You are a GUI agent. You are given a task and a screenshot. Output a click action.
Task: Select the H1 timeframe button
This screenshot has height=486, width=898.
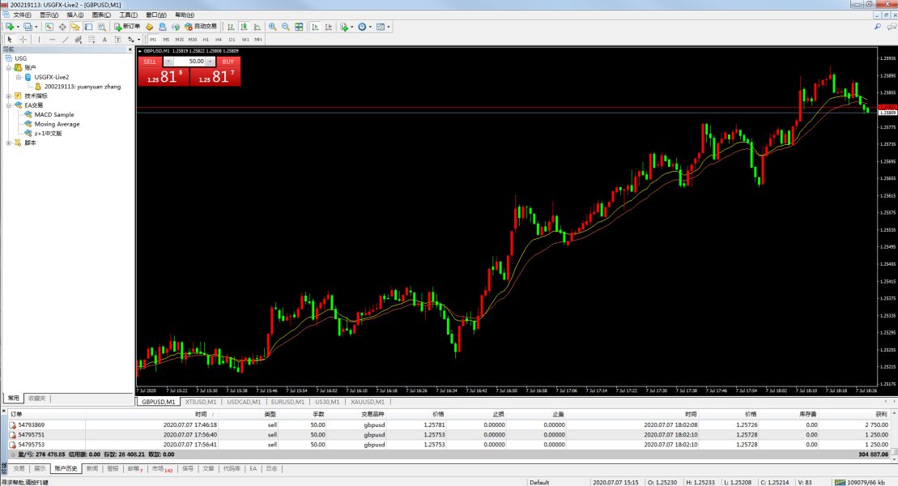[206, 39]
